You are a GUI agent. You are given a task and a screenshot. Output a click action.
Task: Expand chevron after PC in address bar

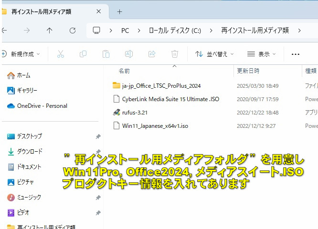[139, 31]
